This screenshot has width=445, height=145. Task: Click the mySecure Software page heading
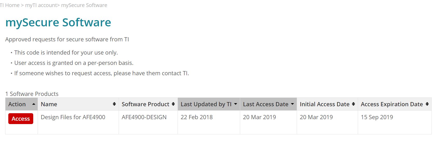click(x=58, y=22)
